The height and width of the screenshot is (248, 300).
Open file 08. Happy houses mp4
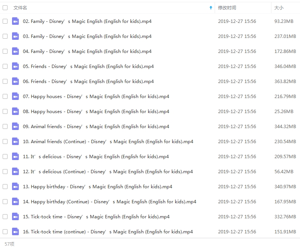coord(96,112)
